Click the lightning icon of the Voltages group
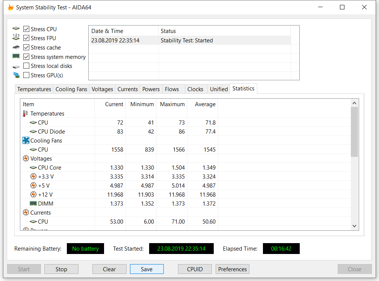379x281 pixels. tap(26, 158)
